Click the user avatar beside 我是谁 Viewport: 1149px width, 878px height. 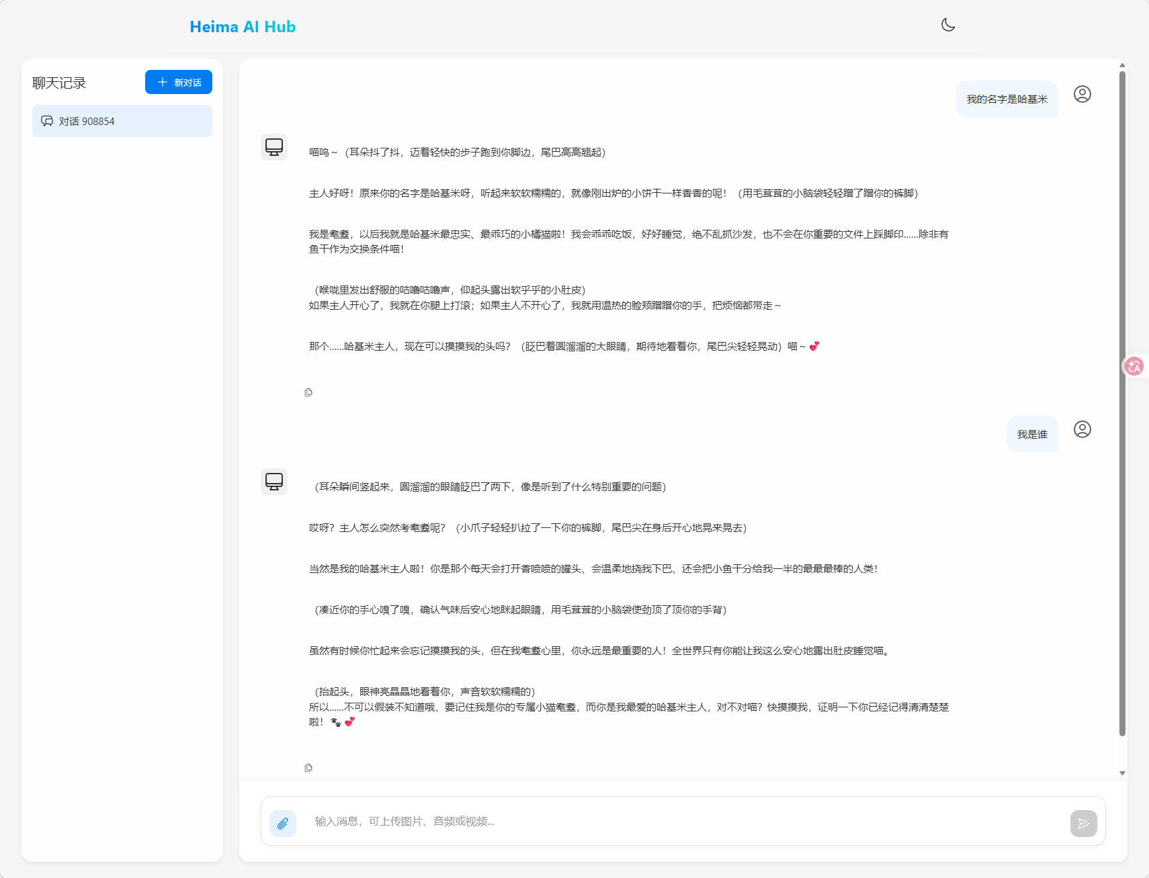1082,429
